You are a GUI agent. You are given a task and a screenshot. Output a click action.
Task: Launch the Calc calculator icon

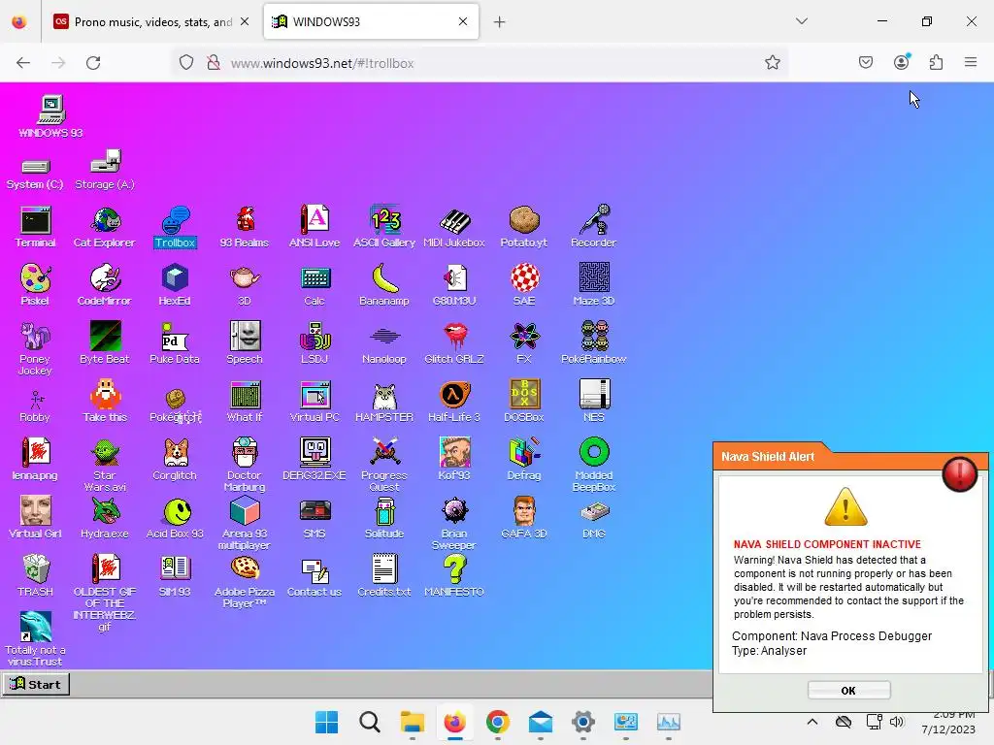(x=315, y=285)
